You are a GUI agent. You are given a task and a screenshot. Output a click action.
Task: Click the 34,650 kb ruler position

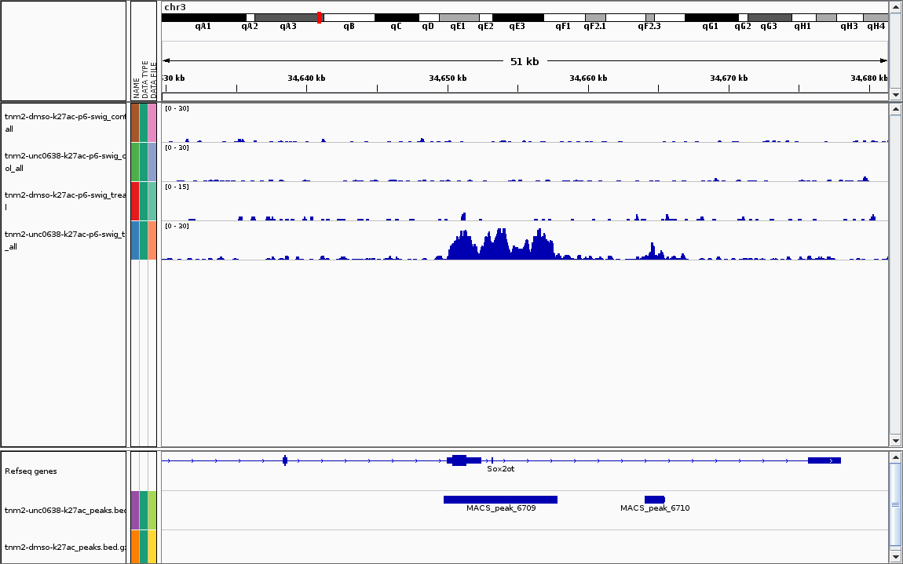point(448,78)
